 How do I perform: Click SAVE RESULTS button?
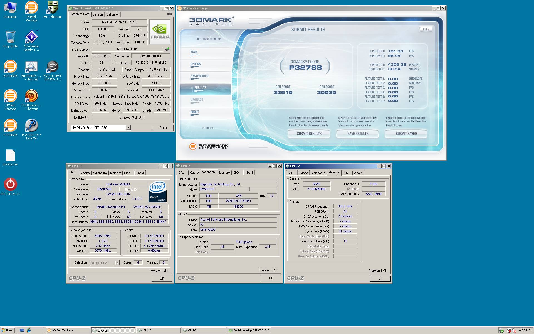[358, 134]
